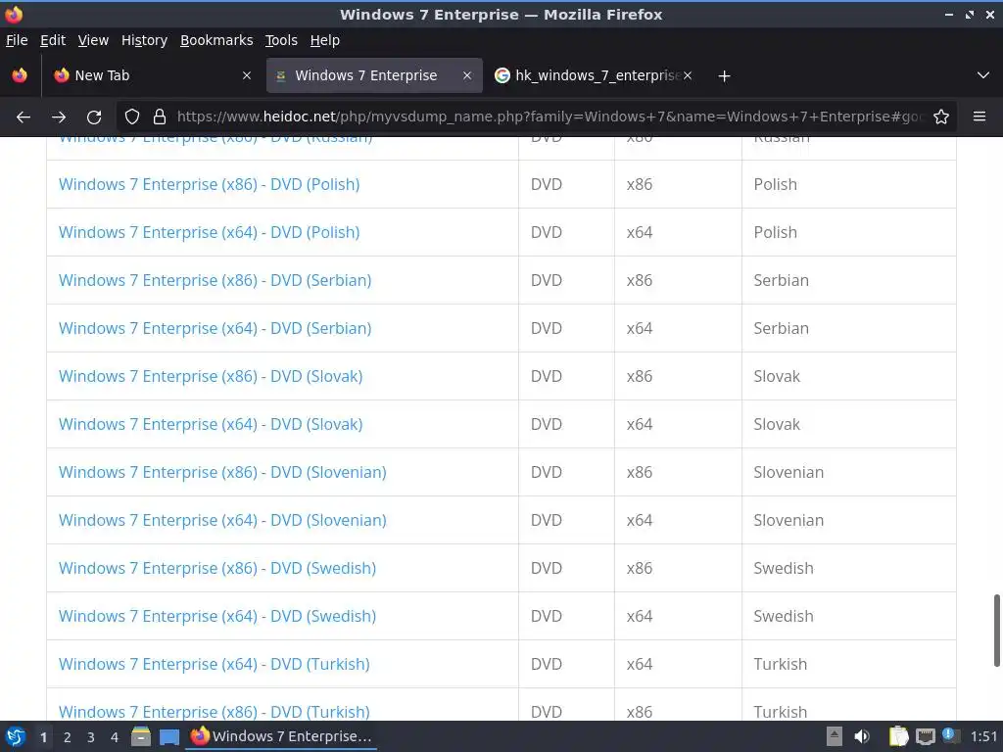Image resolution: width=1003 pixels, height=752 pixels.
Task: Open the Help menu
Action: click(x=324, y=40)
